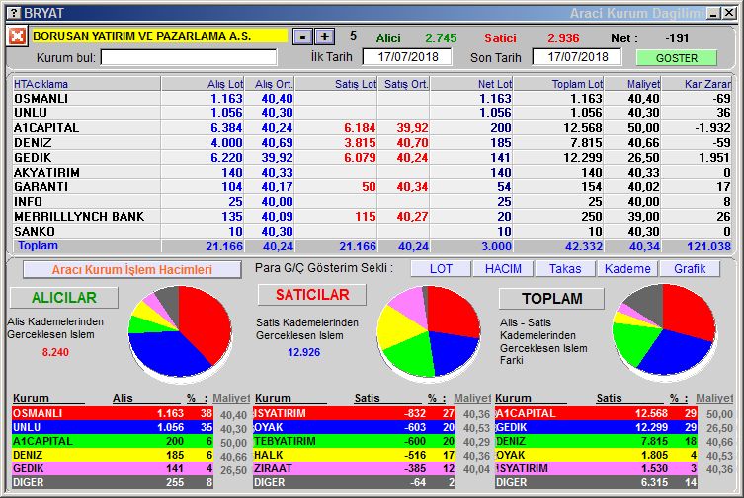The width and height of the screenshot is (744, 498).
Task: Sort by Maliyet column header in table
Action: tap(633, 84)
